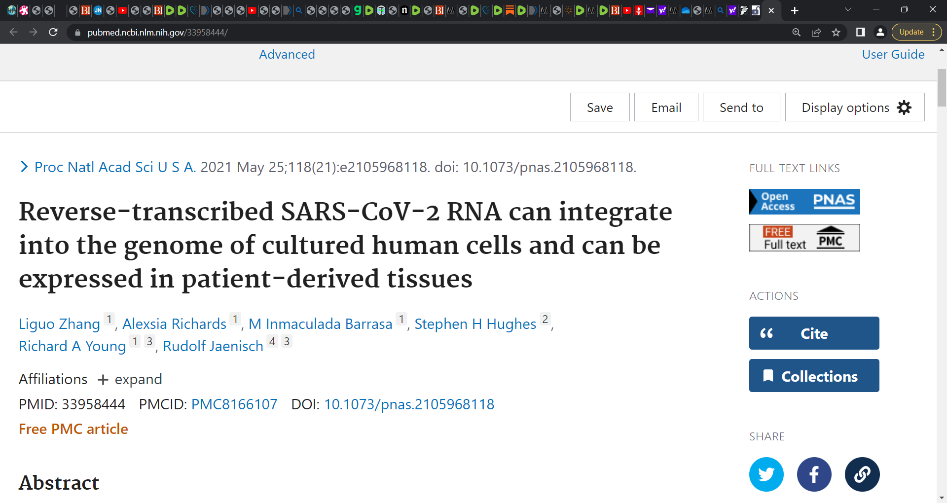This screenshot has width=947, height=503.
Task: View site information via lock icon
Action: [x=77, y=33]
